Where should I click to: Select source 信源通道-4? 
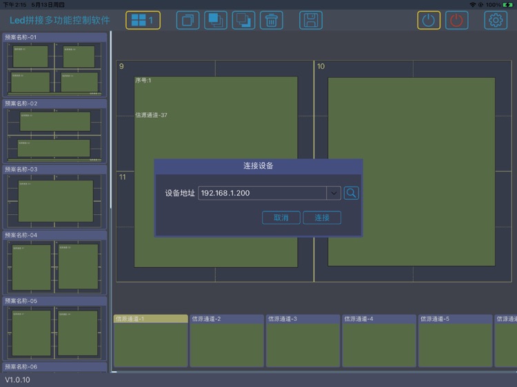[379, 341]
